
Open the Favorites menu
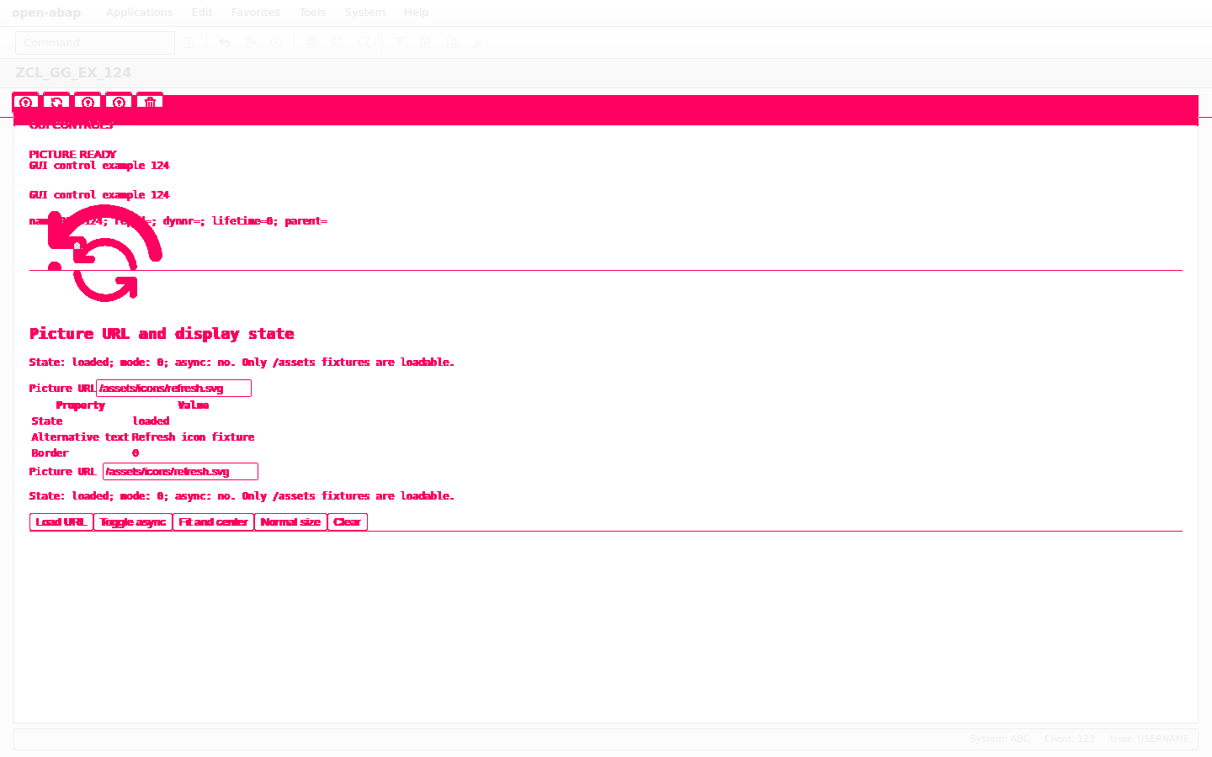[x=256, y=13]
